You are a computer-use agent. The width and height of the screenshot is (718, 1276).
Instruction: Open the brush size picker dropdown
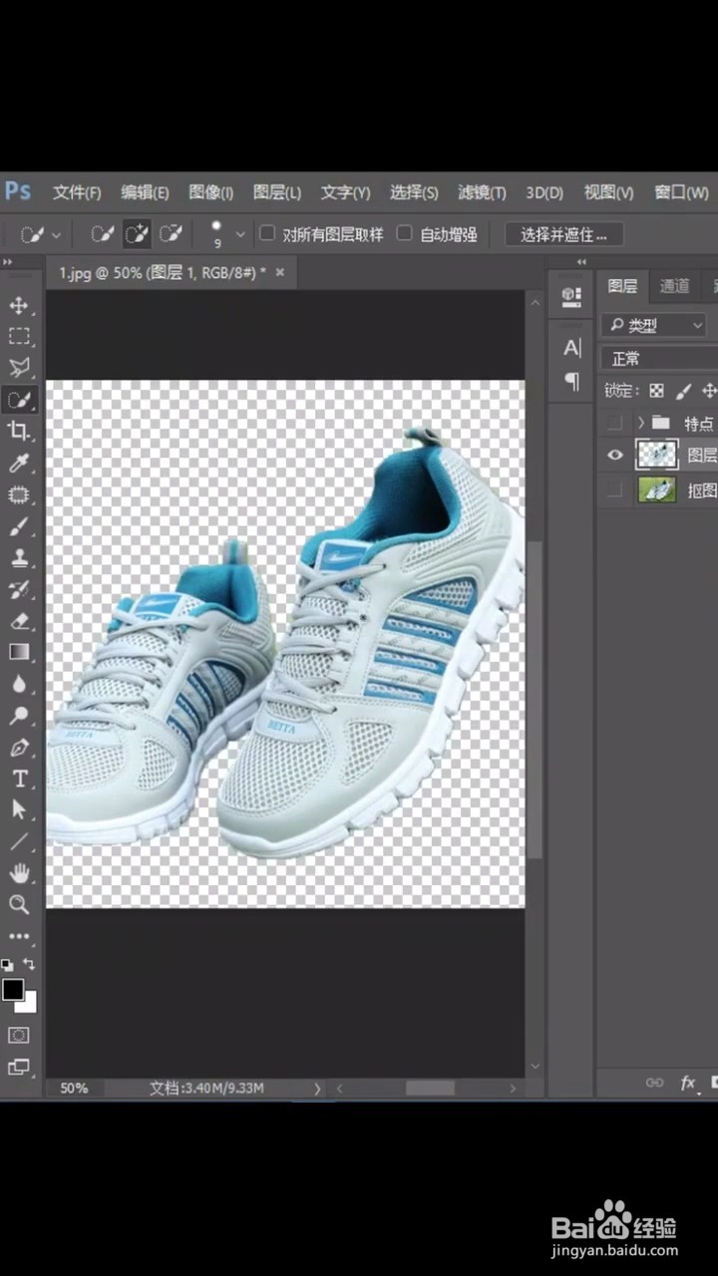[x=240, y=234]
